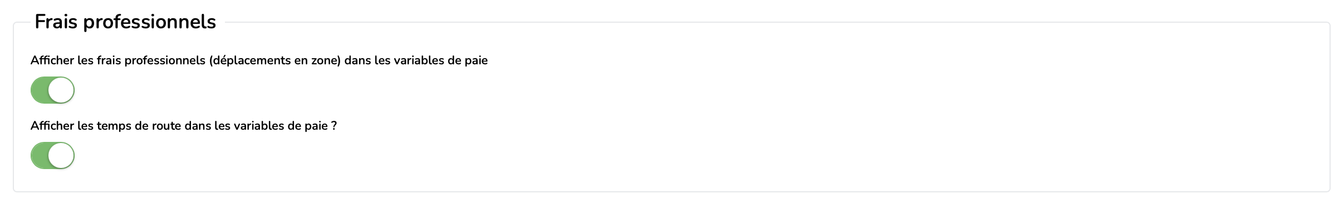The width and height of the screenshot is (1344, 204).
Task: Click "frais professionnels" within the first option label
Action: (151, 60)
